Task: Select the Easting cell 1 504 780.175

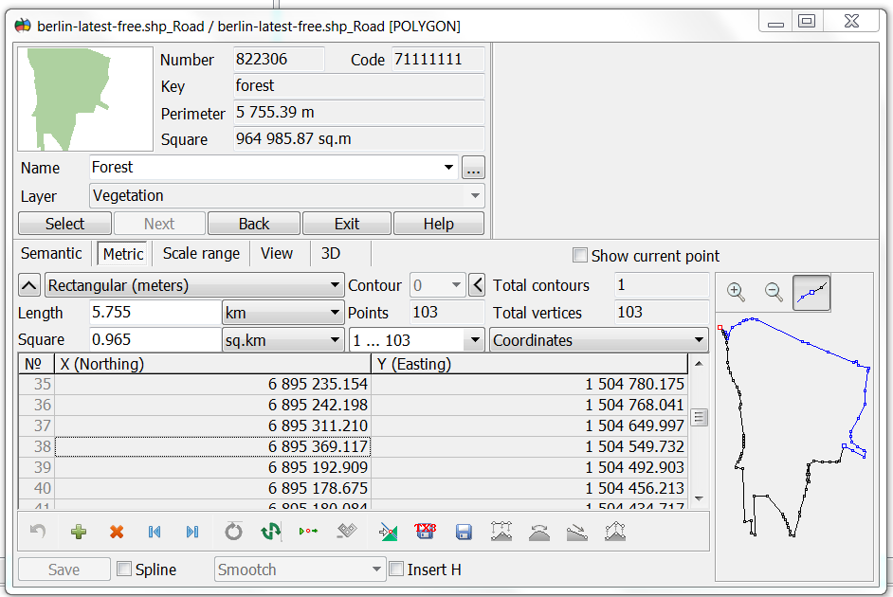Action: point(530,384)
